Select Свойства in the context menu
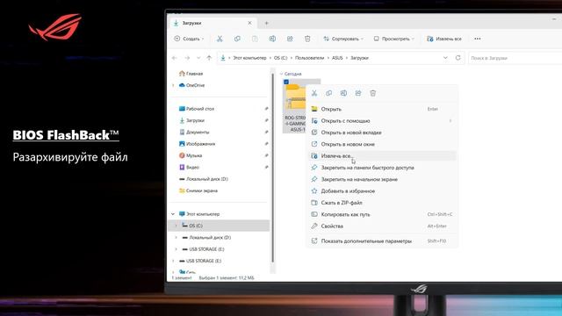 pyautogui.click(x=382, y=226)
